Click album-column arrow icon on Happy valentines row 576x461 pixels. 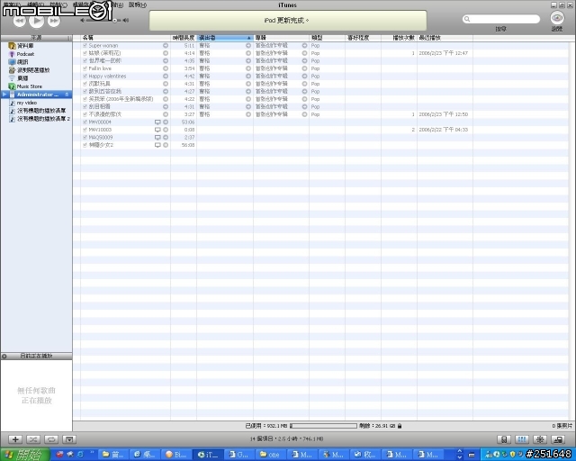point(304,77)
